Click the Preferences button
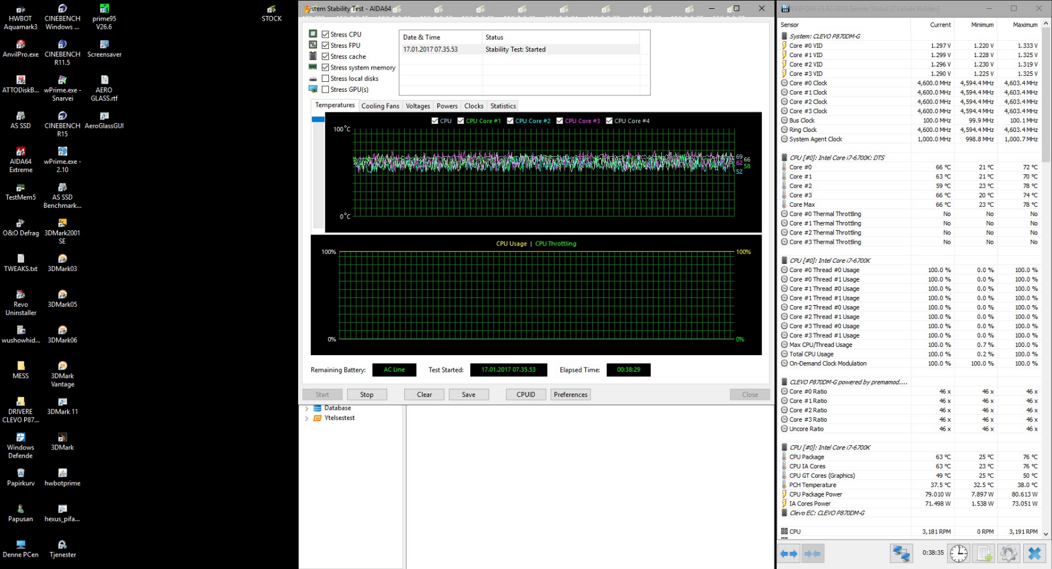Viewport: 1052px width, 569px height. [x=570, y=395]
